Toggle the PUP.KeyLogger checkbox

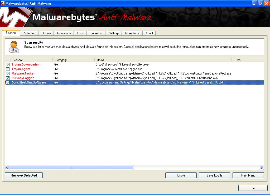pos(8,78)
